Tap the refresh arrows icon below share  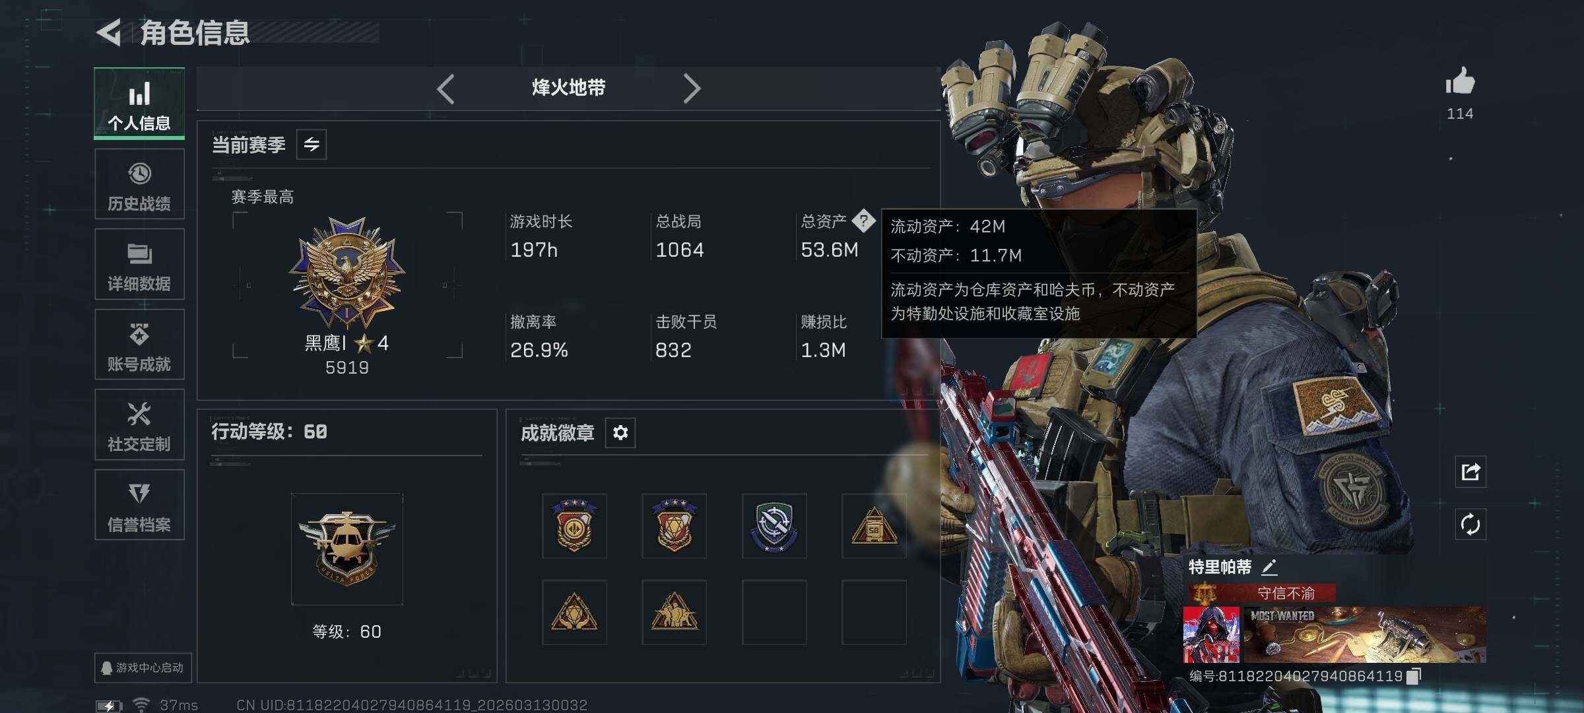click(x=1470, y=525)
